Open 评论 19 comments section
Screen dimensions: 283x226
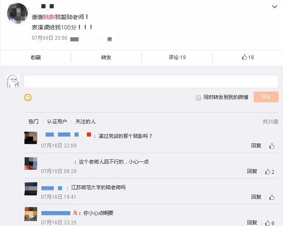[177, 58]
